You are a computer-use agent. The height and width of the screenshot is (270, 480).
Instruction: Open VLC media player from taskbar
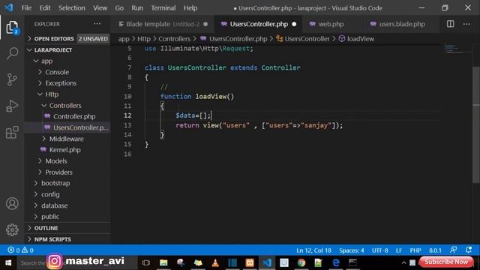(x=215, y=262)
